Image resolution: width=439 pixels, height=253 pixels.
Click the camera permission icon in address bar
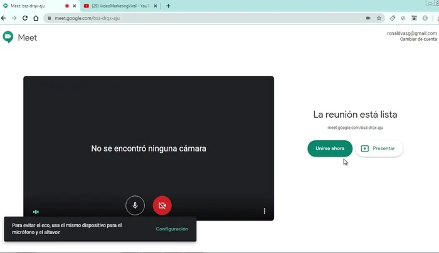[x=368, y=18]
